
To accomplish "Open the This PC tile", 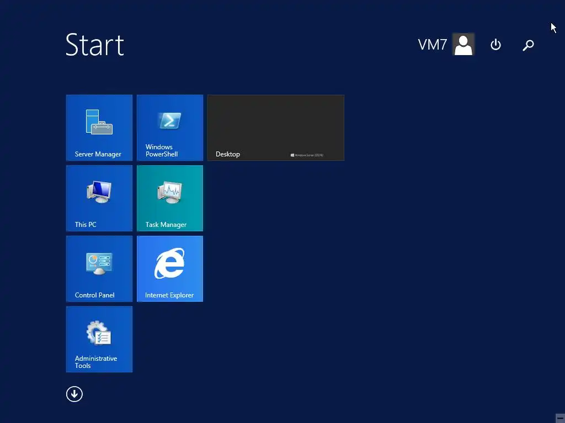I will 99,198.
